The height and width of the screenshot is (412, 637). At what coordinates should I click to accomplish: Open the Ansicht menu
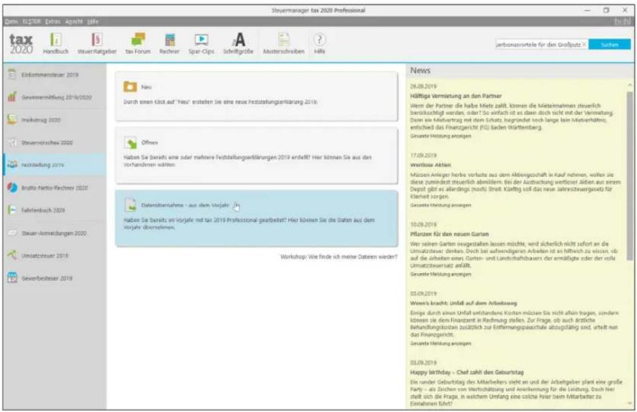(x=74, y=22)
